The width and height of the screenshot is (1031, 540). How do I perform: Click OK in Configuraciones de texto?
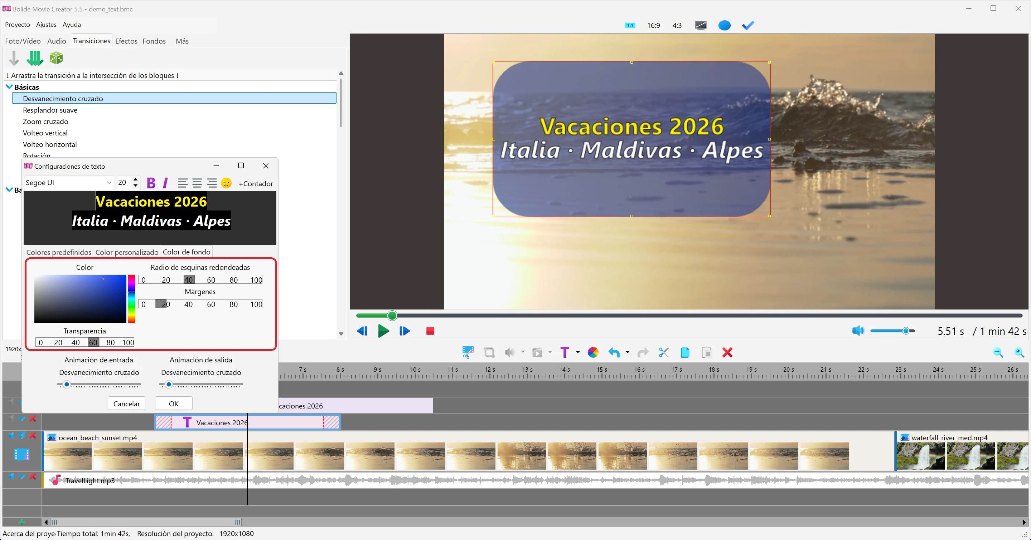174,403
